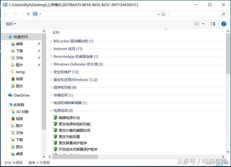The width and height of the screenshot is (231, 167).
Task: Open 视频 under 此电脑
Action: tap(19, 119)
